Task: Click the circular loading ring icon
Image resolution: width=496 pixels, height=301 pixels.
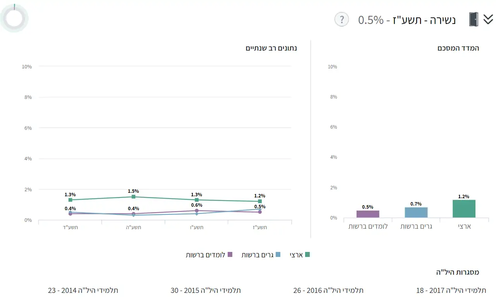Action: [x=15, y=18]
